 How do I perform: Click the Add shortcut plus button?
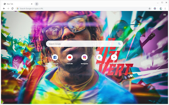[114, 57]
